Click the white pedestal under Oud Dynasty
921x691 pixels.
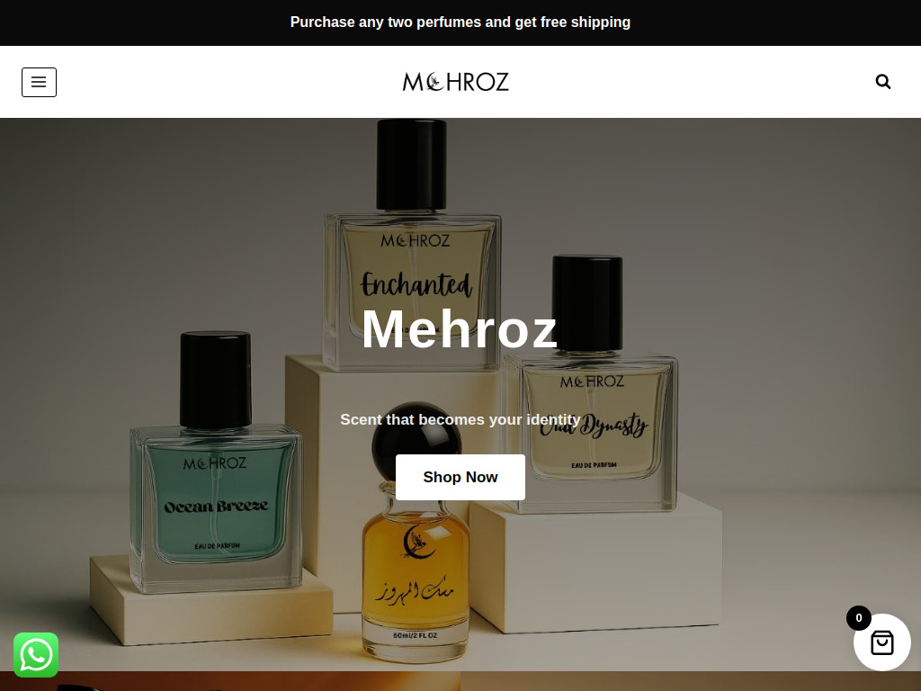tap(595, 563)
